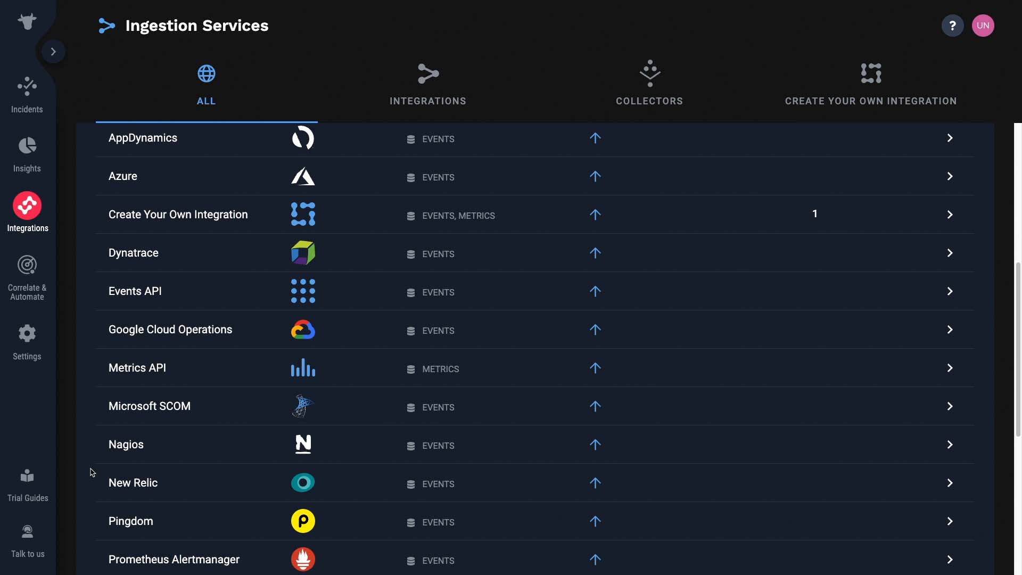The width and height of the screenshot is (1022, 575).
Task: Expand the Metrics API row chevron
Action: coord(950,368)
